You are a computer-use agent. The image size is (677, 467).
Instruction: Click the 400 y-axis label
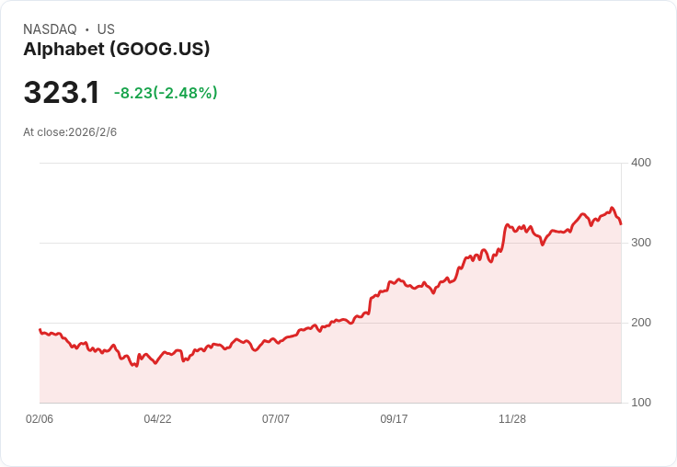[x=640, y=163]
